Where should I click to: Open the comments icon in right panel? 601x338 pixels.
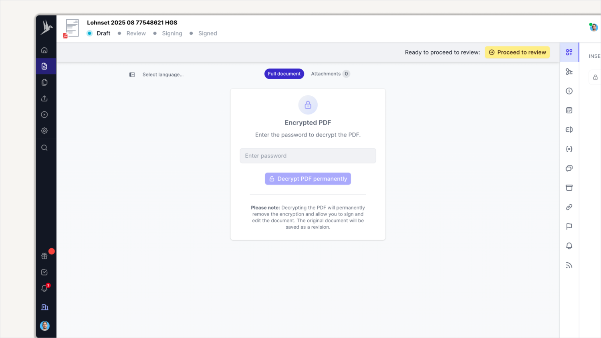click(x=569, y=168)
